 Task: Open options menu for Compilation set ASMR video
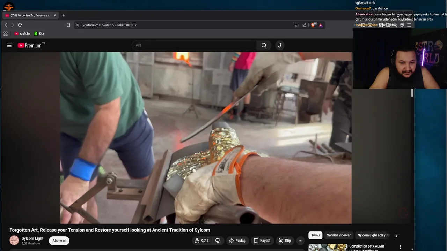point(400,247)
